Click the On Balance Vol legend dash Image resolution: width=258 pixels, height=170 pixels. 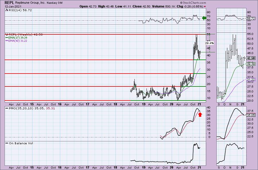click(7, 143)
